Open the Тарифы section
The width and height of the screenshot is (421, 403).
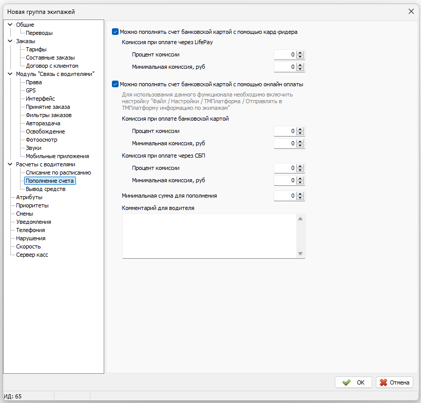pos(36,49)
